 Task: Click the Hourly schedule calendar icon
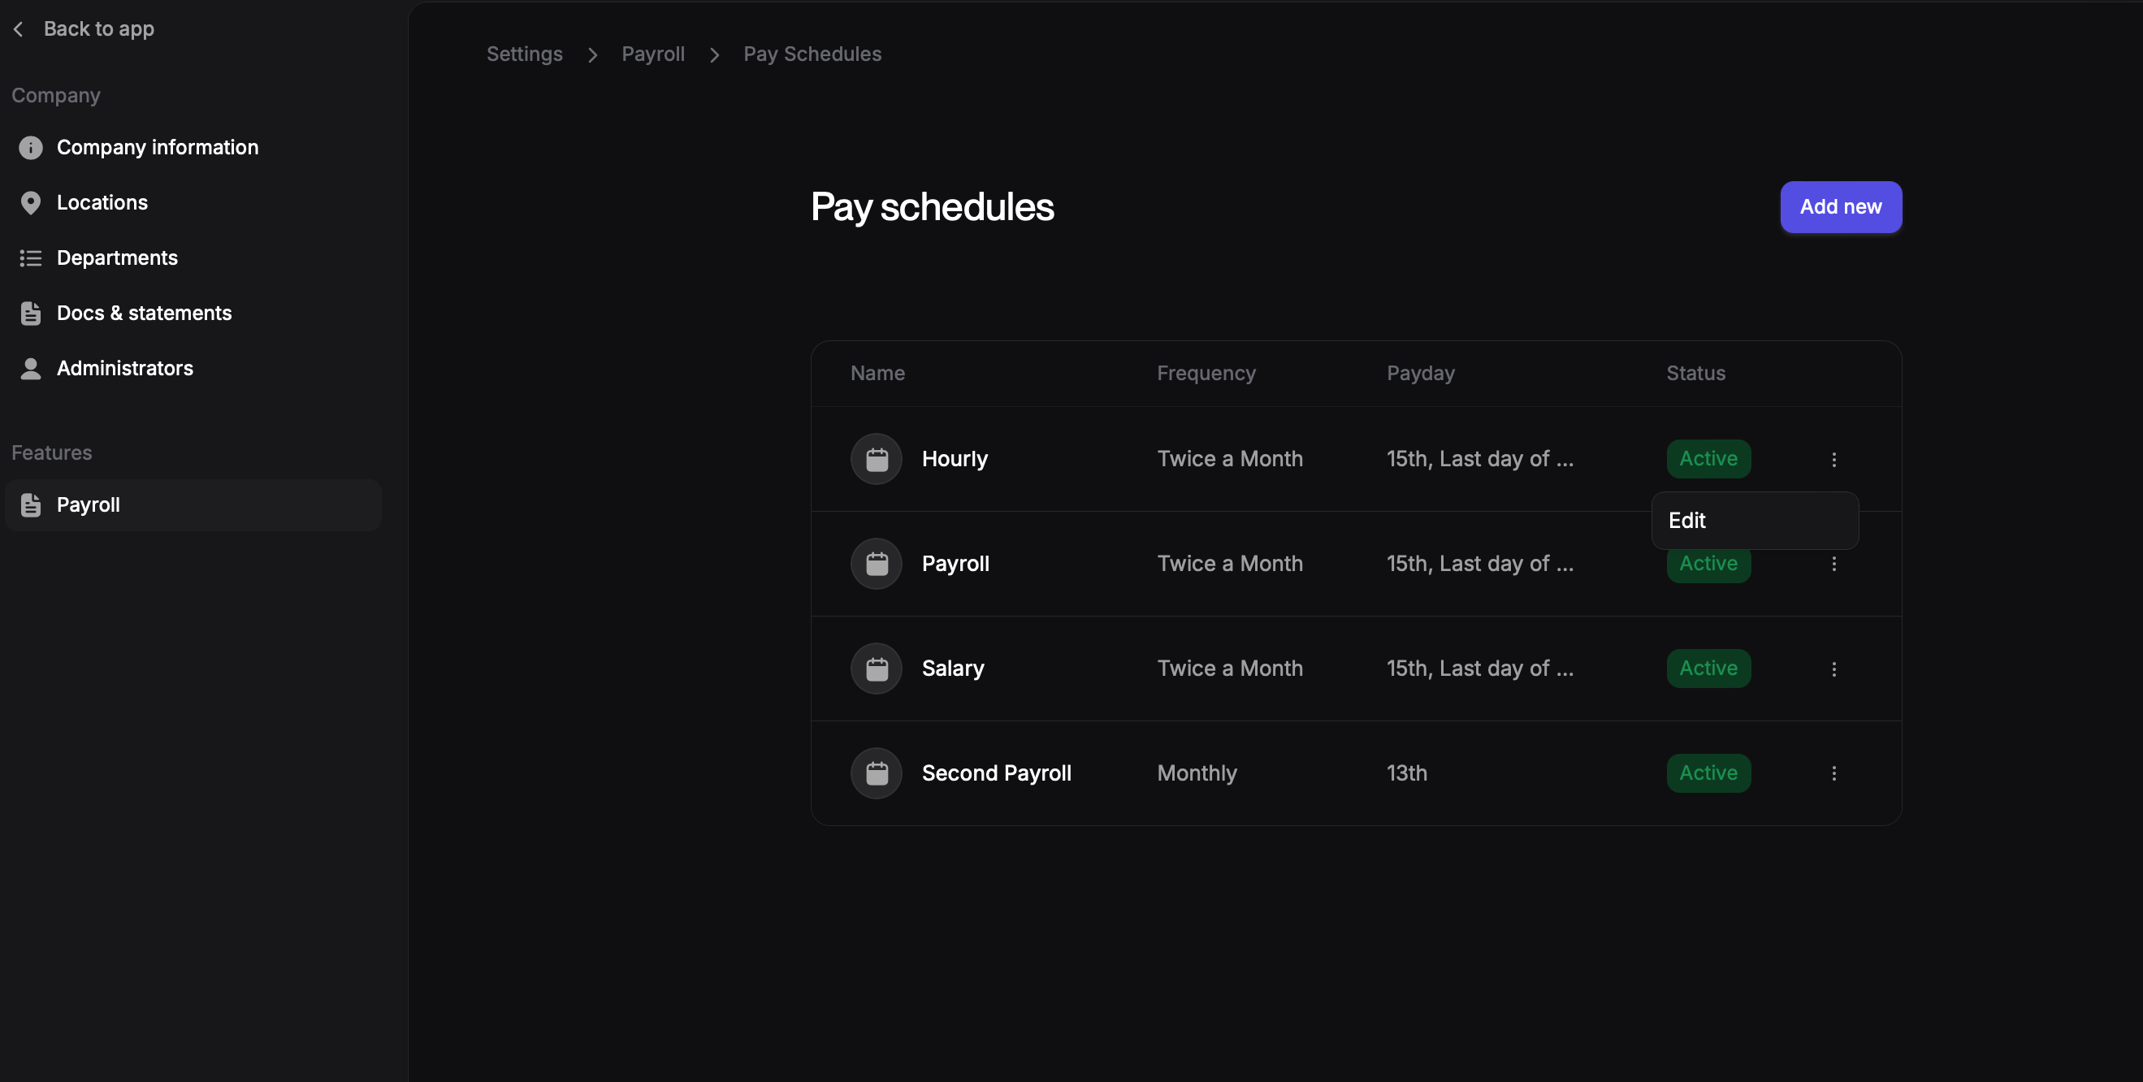click(876, 459)
